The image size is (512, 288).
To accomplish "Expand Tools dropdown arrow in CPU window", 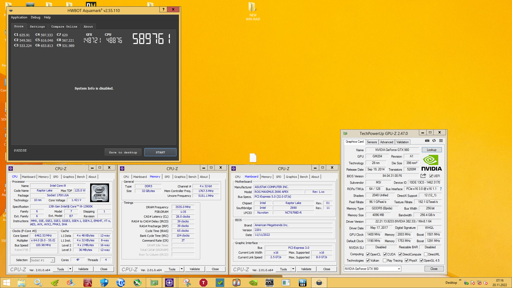I will (x=70, y=269).
